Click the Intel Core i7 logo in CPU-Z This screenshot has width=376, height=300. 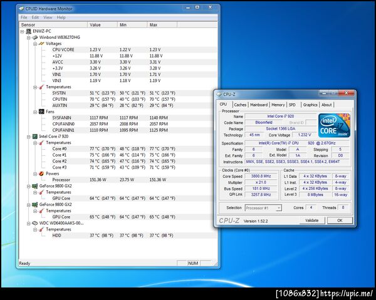click(334, 125)
